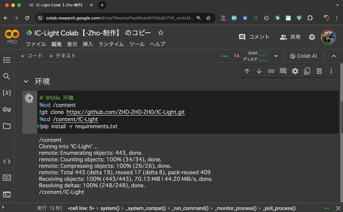
Task: Open the ヘルプ menu
Action: [158, 44]
